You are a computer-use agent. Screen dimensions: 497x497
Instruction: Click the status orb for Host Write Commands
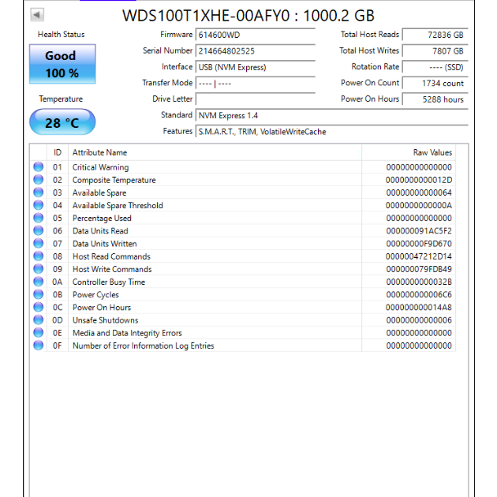tap(39, 269)
